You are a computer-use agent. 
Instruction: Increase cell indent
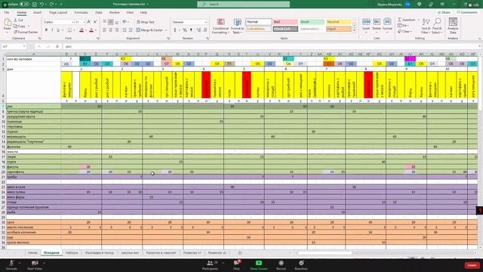[131, 30]
